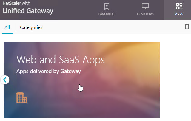Click the orange building icon

tap(21, 98)
